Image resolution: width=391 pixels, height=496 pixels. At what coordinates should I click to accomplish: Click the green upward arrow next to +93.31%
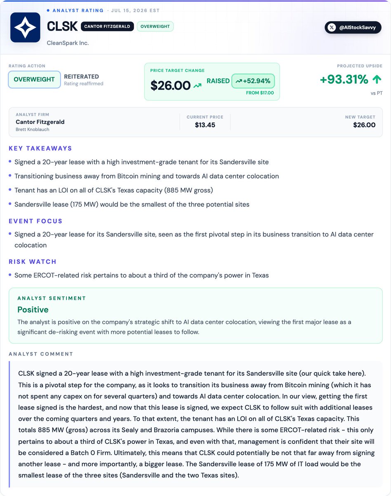point(377,79)
